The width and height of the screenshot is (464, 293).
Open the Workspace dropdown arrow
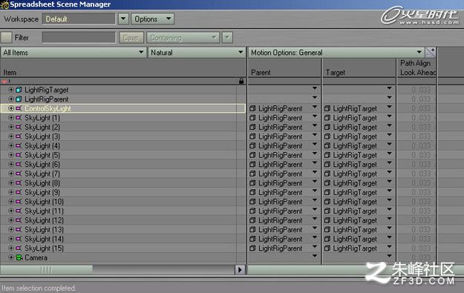pyautogui.click(x=123, y=19)
